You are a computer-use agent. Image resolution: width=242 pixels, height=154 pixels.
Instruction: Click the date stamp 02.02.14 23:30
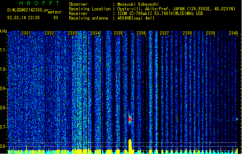click(x=23, y=18)
